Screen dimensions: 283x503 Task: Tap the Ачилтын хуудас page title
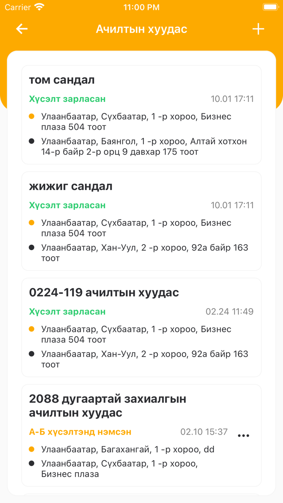141,29
